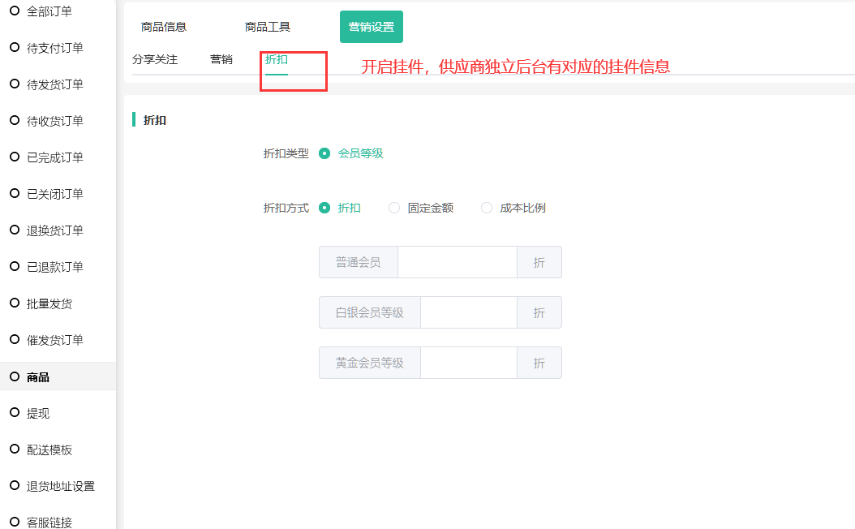Screen dimensions: 855x529
Task: Open 全部订单 in the sidebar
Action: coord(49,11)
